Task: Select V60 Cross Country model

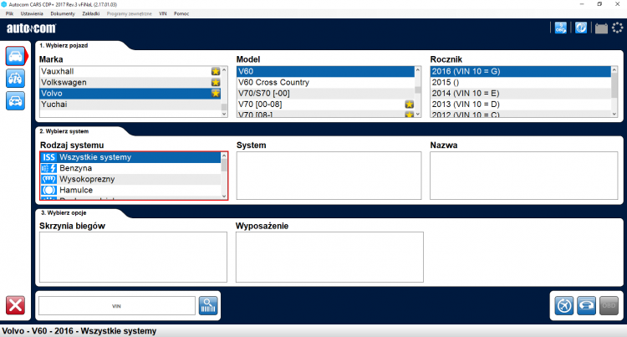Action: (274, 83)
